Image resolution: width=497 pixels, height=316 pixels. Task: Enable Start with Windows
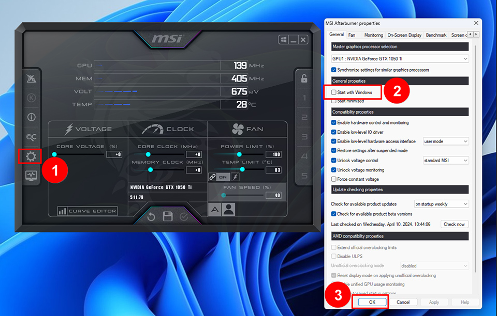334,92
